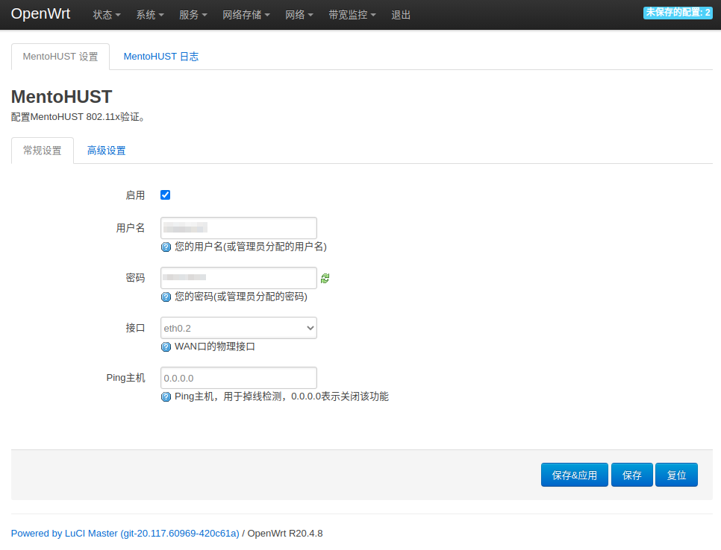
Task: Click the OpenWrt R20.4.8 version text
Action: pyautogui.click(x=285, y=533)
